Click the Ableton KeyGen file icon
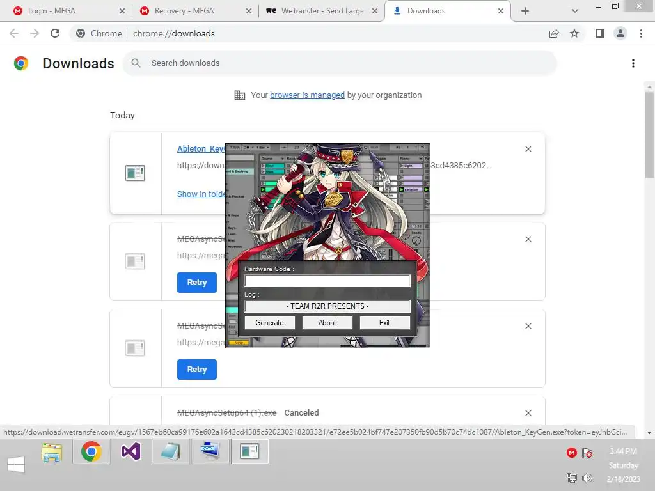This screenshot has width=655, height=491. click(x=135, y=173)
